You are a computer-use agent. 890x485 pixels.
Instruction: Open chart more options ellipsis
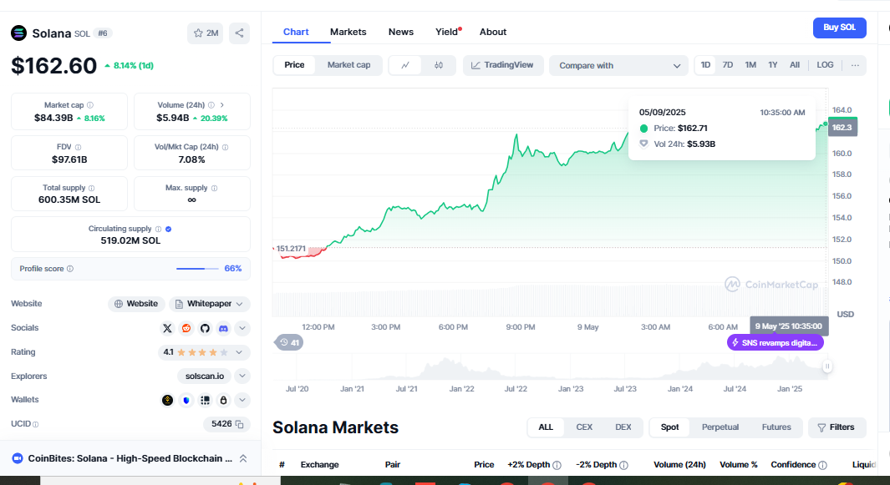[x=855, y=65]
